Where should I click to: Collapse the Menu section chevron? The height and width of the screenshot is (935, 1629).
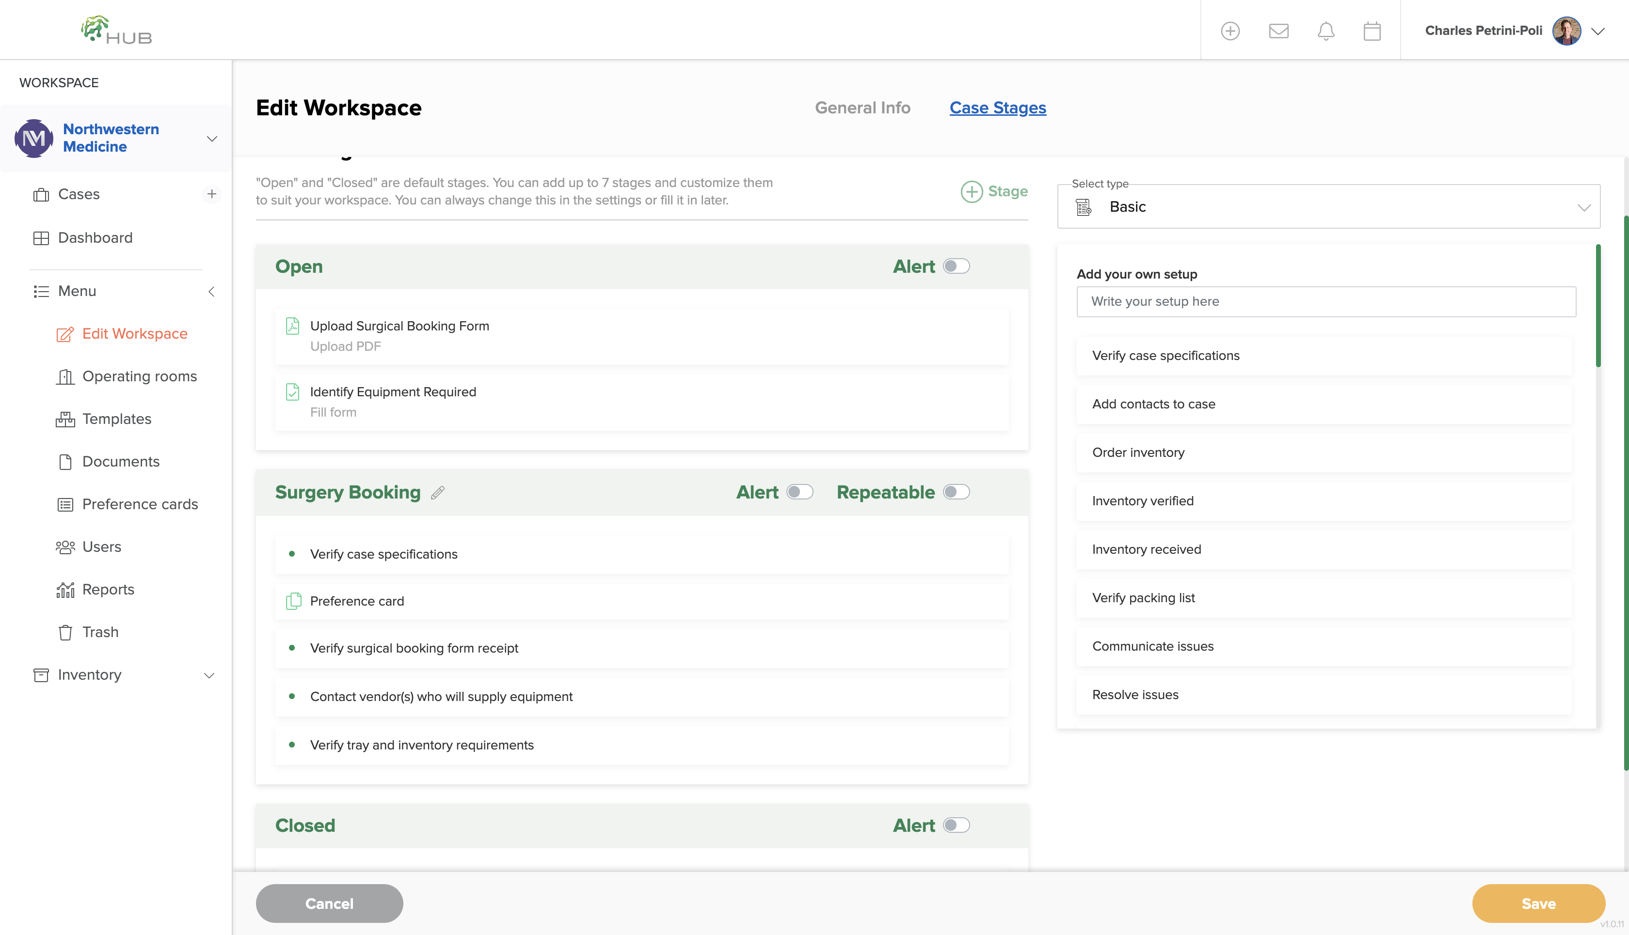[x=211, y=292]
